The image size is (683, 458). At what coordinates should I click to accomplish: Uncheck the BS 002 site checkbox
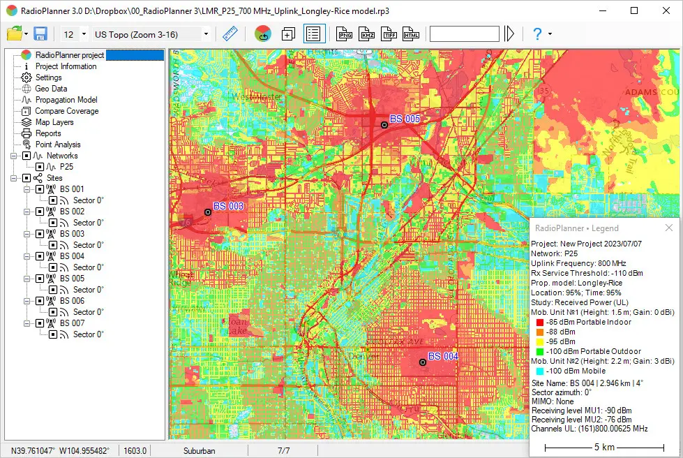tap(40, 212)
